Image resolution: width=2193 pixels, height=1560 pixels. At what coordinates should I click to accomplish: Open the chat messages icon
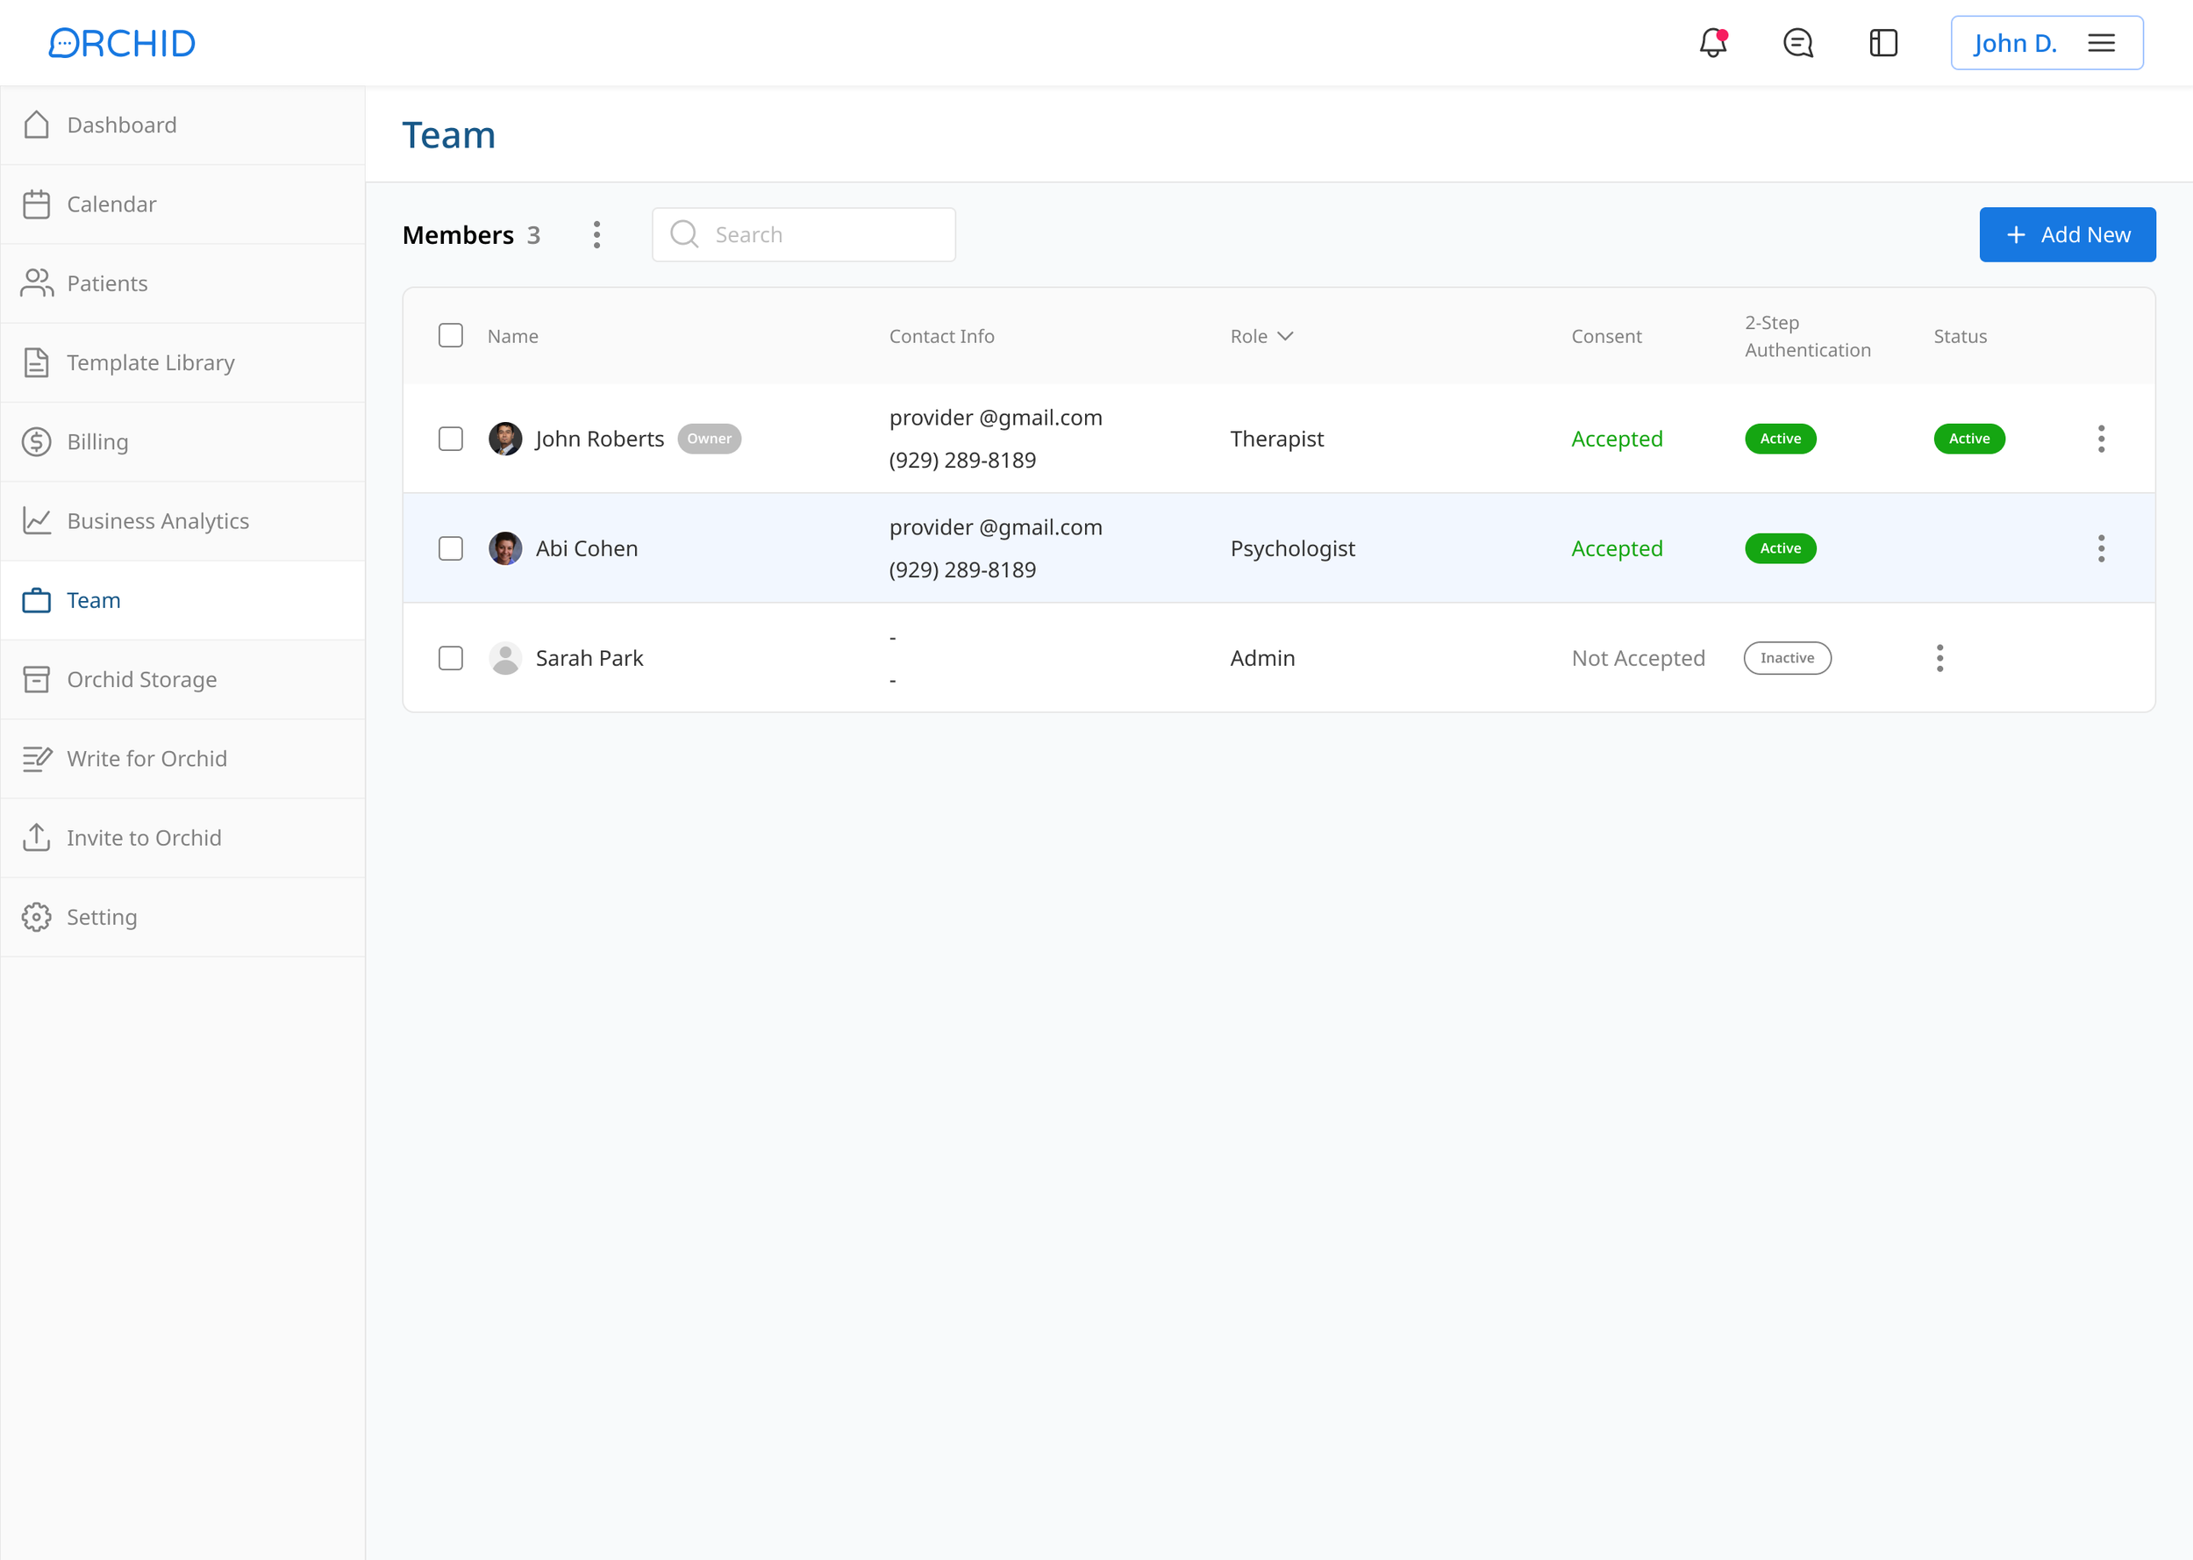[1797, 43]
